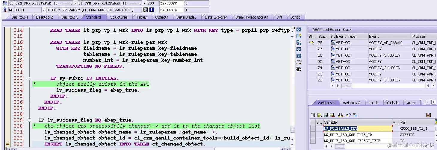Click the row selector beside LS_RULE_PAR_COM-RULE_ID
This screenshot has height=150, width=437.
(x=313, y=135)
